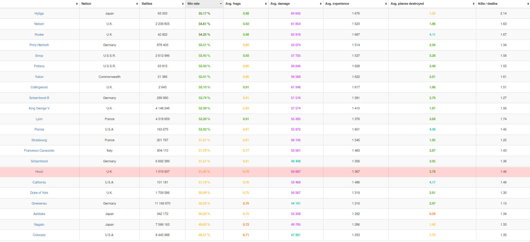Open the Prinz Heinrich ship page
Screen dimensions: 530x242
tap(39, 45)
